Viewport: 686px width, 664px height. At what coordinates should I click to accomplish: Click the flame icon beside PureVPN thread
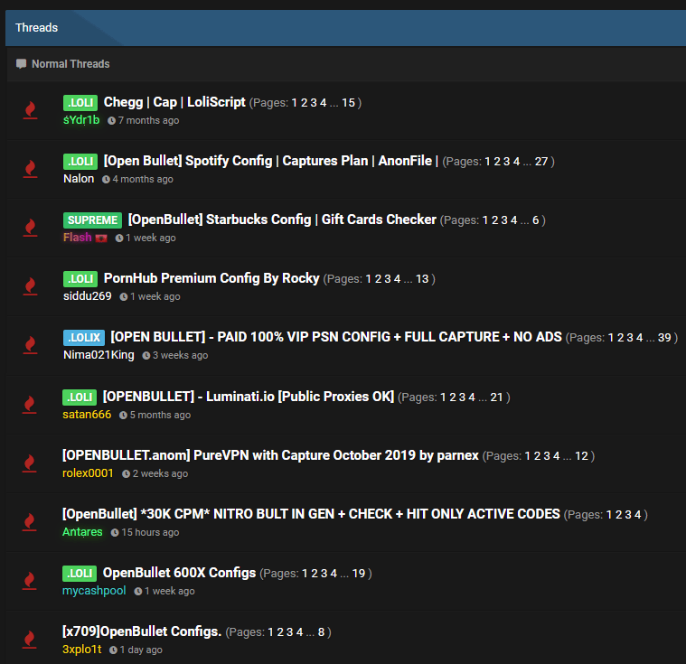pos(30,463)
